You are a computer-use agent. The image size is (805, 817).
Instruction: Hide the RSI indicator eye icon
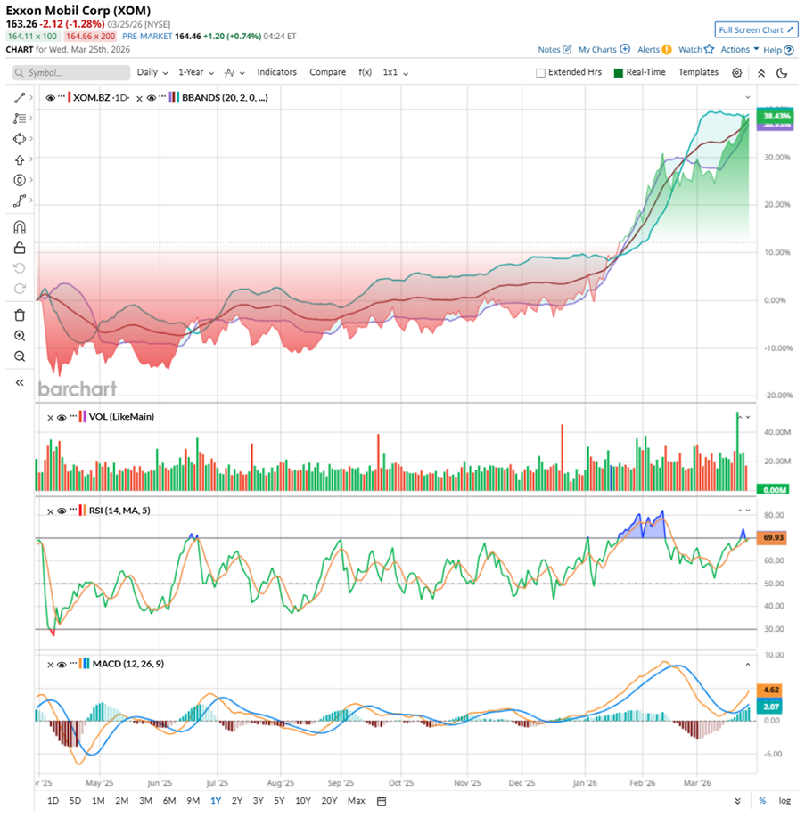coord(62,511)
